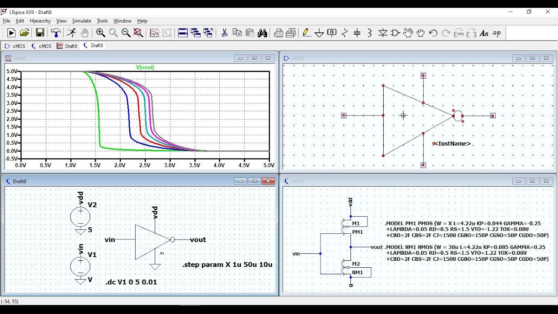Click the vout net label in Draft8 schematic
Screen dimensions: 558x314
[x=198, y=239]
